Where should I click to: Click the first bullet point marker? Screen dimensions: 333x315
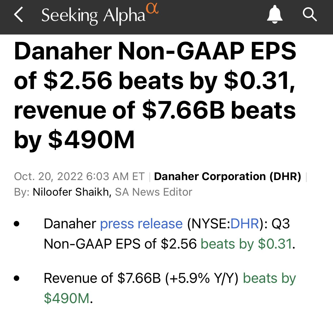17,224
